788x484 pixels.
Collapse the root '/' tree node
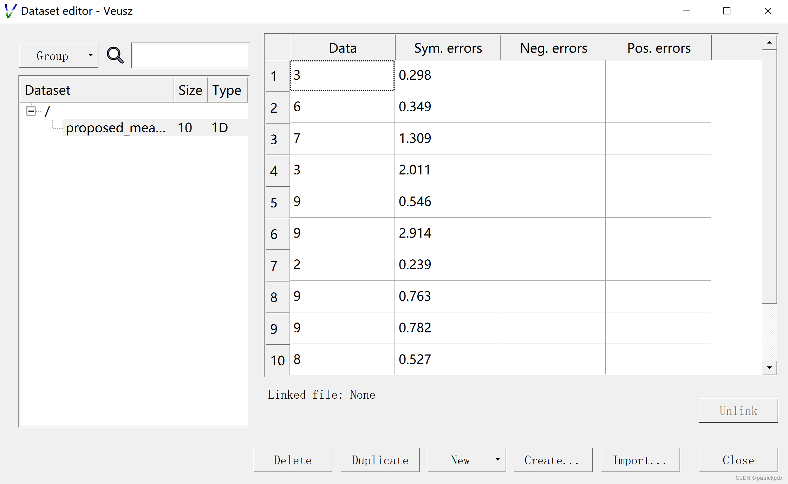(x=31, y=112)
